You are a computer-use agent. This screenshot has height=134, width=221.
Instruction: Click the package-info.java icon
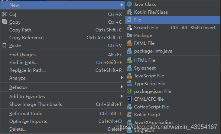pyautogui.click(x=129, y=51)
